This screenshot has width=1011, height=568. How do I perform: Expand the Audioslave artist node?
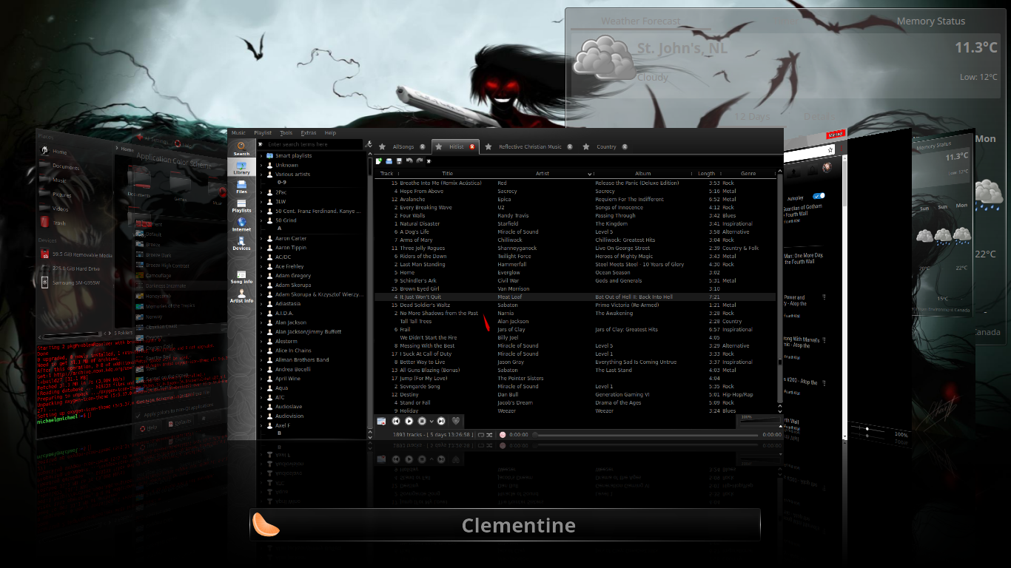(x=261, y=407)
